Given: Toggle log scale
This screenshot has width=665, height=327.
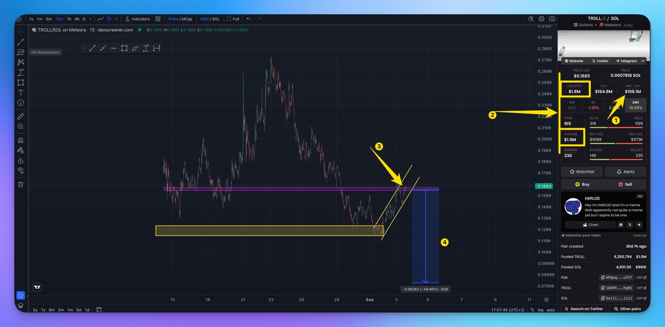Looking at the screenshot, I should pyautogui.click(x=540, y=310).
